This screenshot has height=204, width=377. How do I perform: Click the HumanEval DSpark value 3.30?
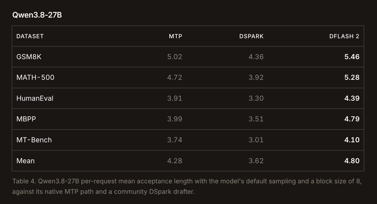pyautogui.click(x=256, y=98)
